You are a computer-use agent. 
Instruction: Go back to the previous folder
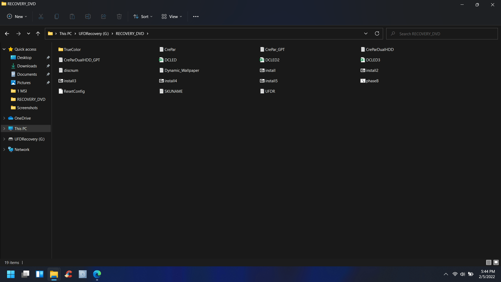click(7, 33)
